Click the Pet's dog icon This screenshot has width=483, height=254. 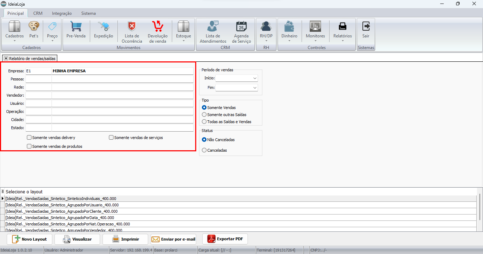[x=34, y=27]
